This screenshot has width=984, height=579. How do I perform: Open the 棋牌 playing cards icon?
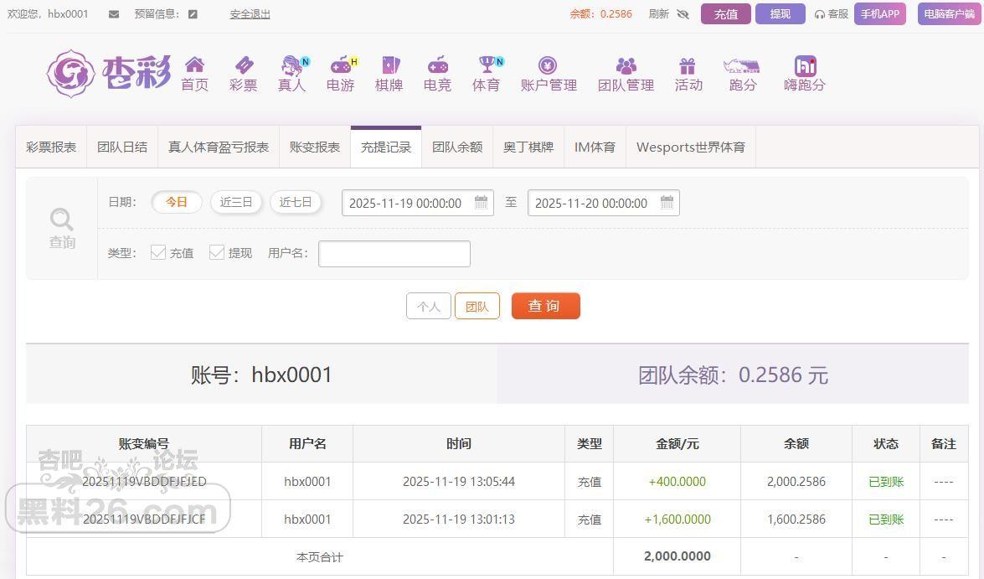point(389,65)
